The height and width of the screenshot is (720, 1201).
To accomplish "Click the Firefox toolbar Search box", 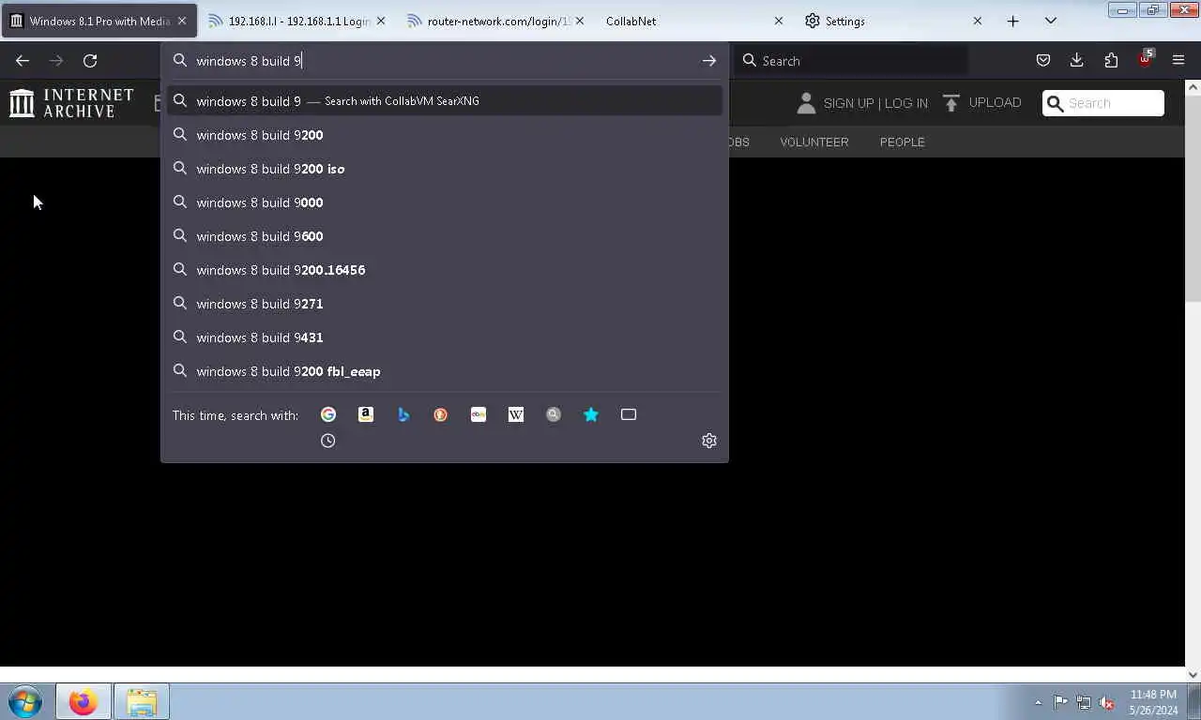I will [x=852, y=61].
